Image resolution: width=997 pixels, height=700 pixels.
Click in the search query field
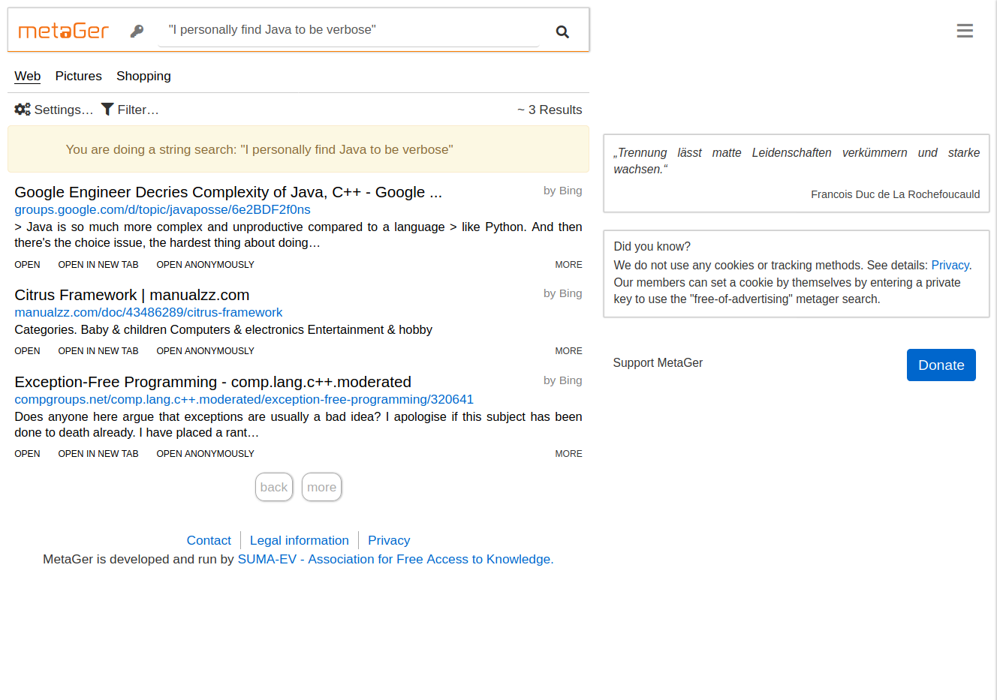(x=349, y=30)
